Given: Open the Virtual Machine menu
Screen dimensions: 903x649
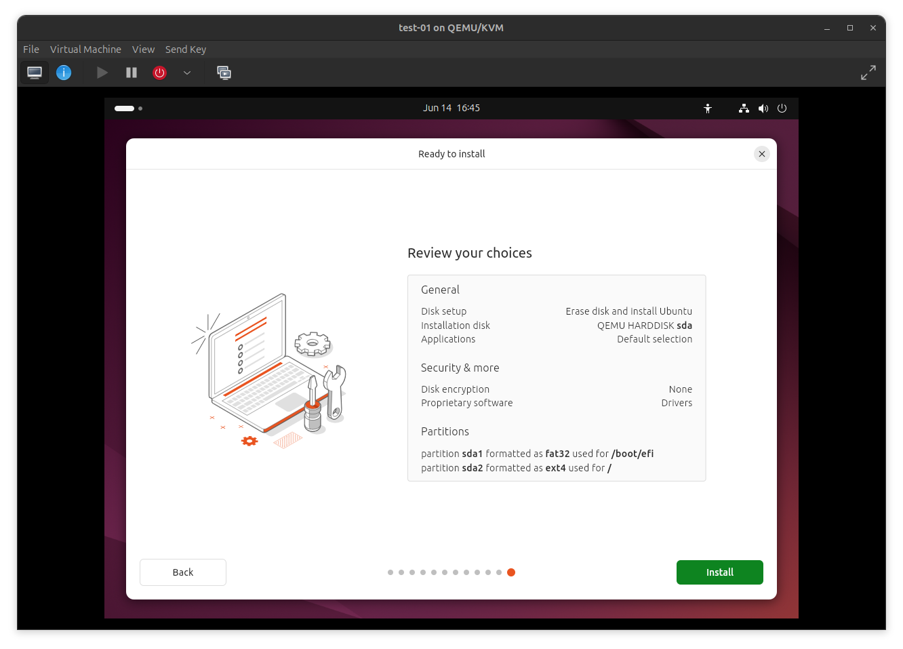Looking at the screenshot, I should [85, 49].
